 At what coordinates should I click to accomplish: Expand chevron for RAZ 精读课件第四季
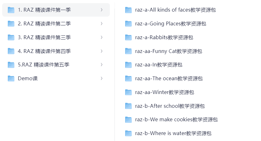tap(102, 51)
